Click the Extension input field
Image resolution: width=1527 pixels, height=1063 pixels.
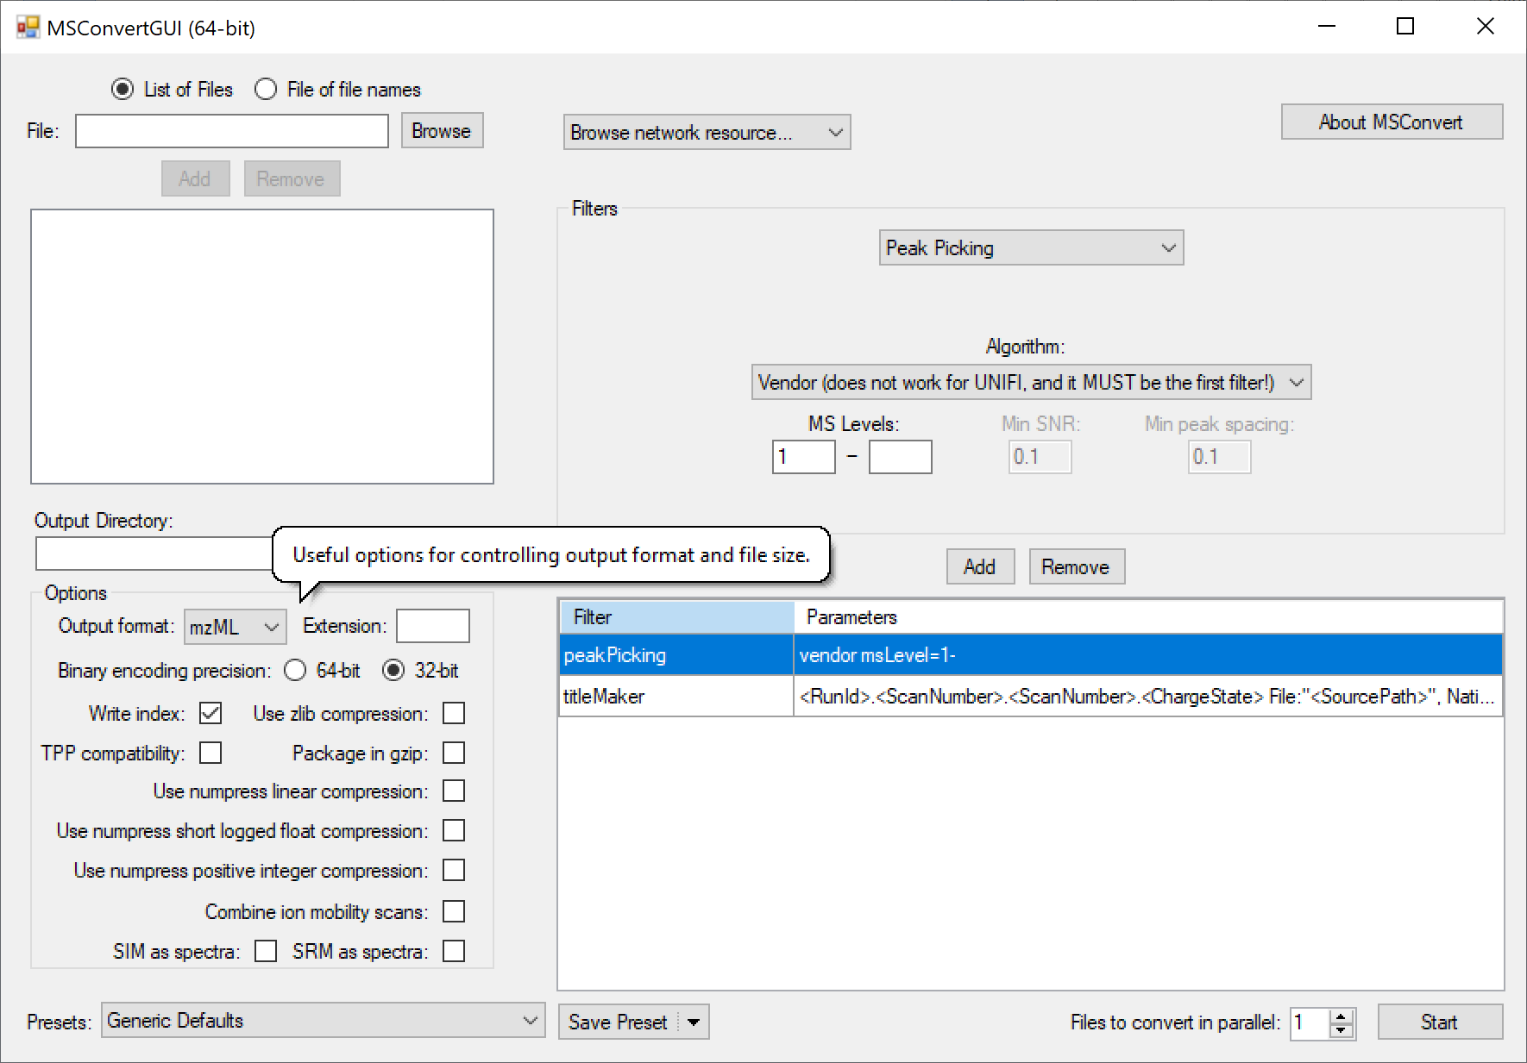pyautogui.click(x=433, y=626)
